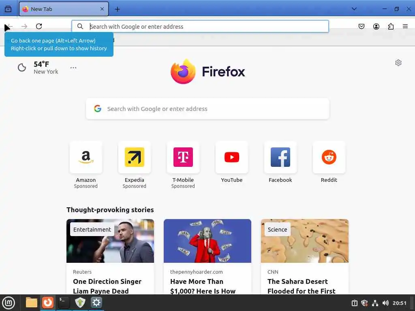Click the Firefox taskbar icon
Screen dimensions: 415x311
tap(48, 302)
